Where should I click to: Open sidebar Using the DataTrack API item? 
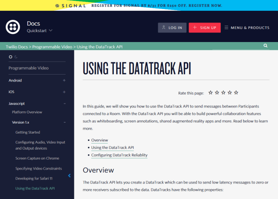35,189
